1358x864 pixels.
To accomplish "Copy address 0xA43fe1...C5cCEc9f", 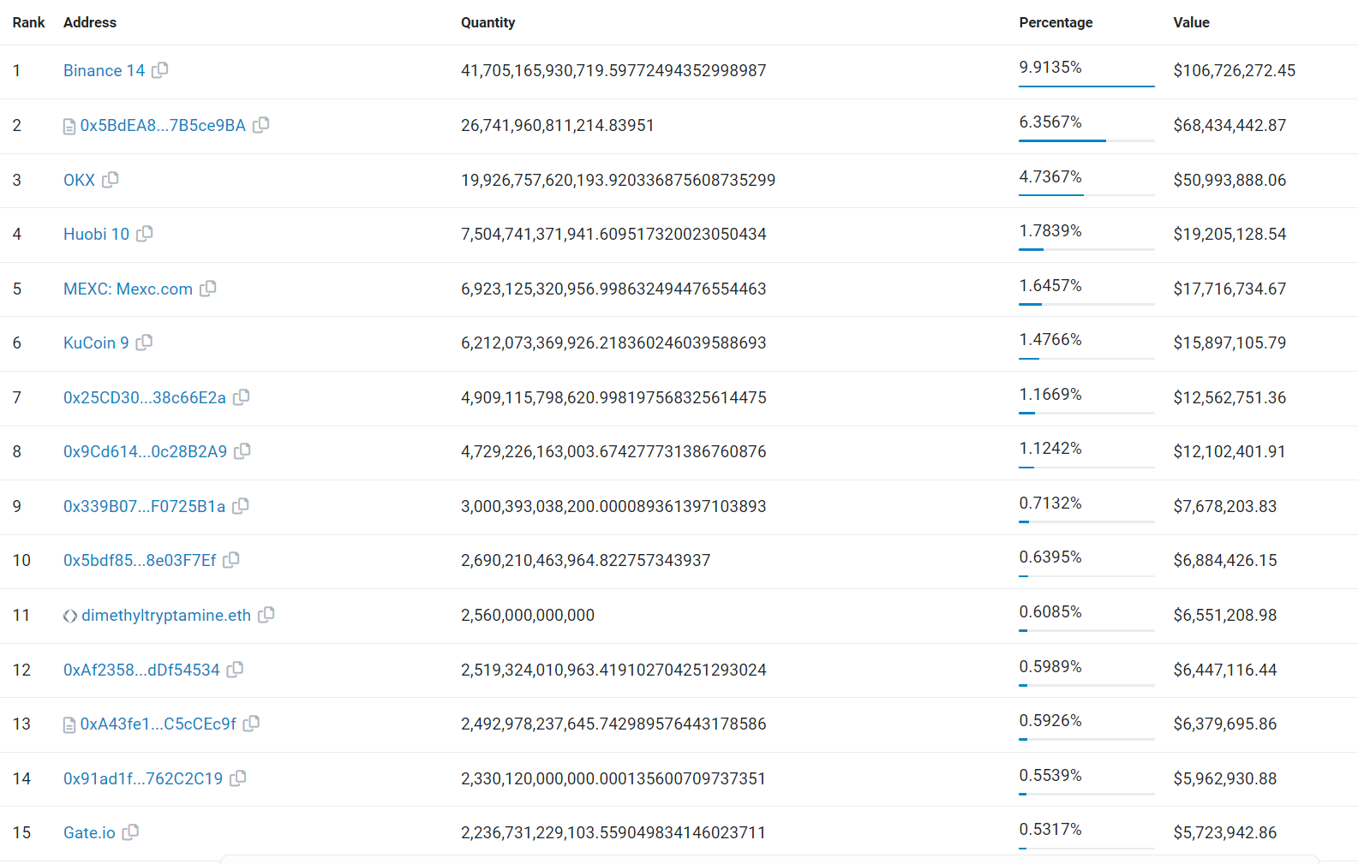I will 252,724.
